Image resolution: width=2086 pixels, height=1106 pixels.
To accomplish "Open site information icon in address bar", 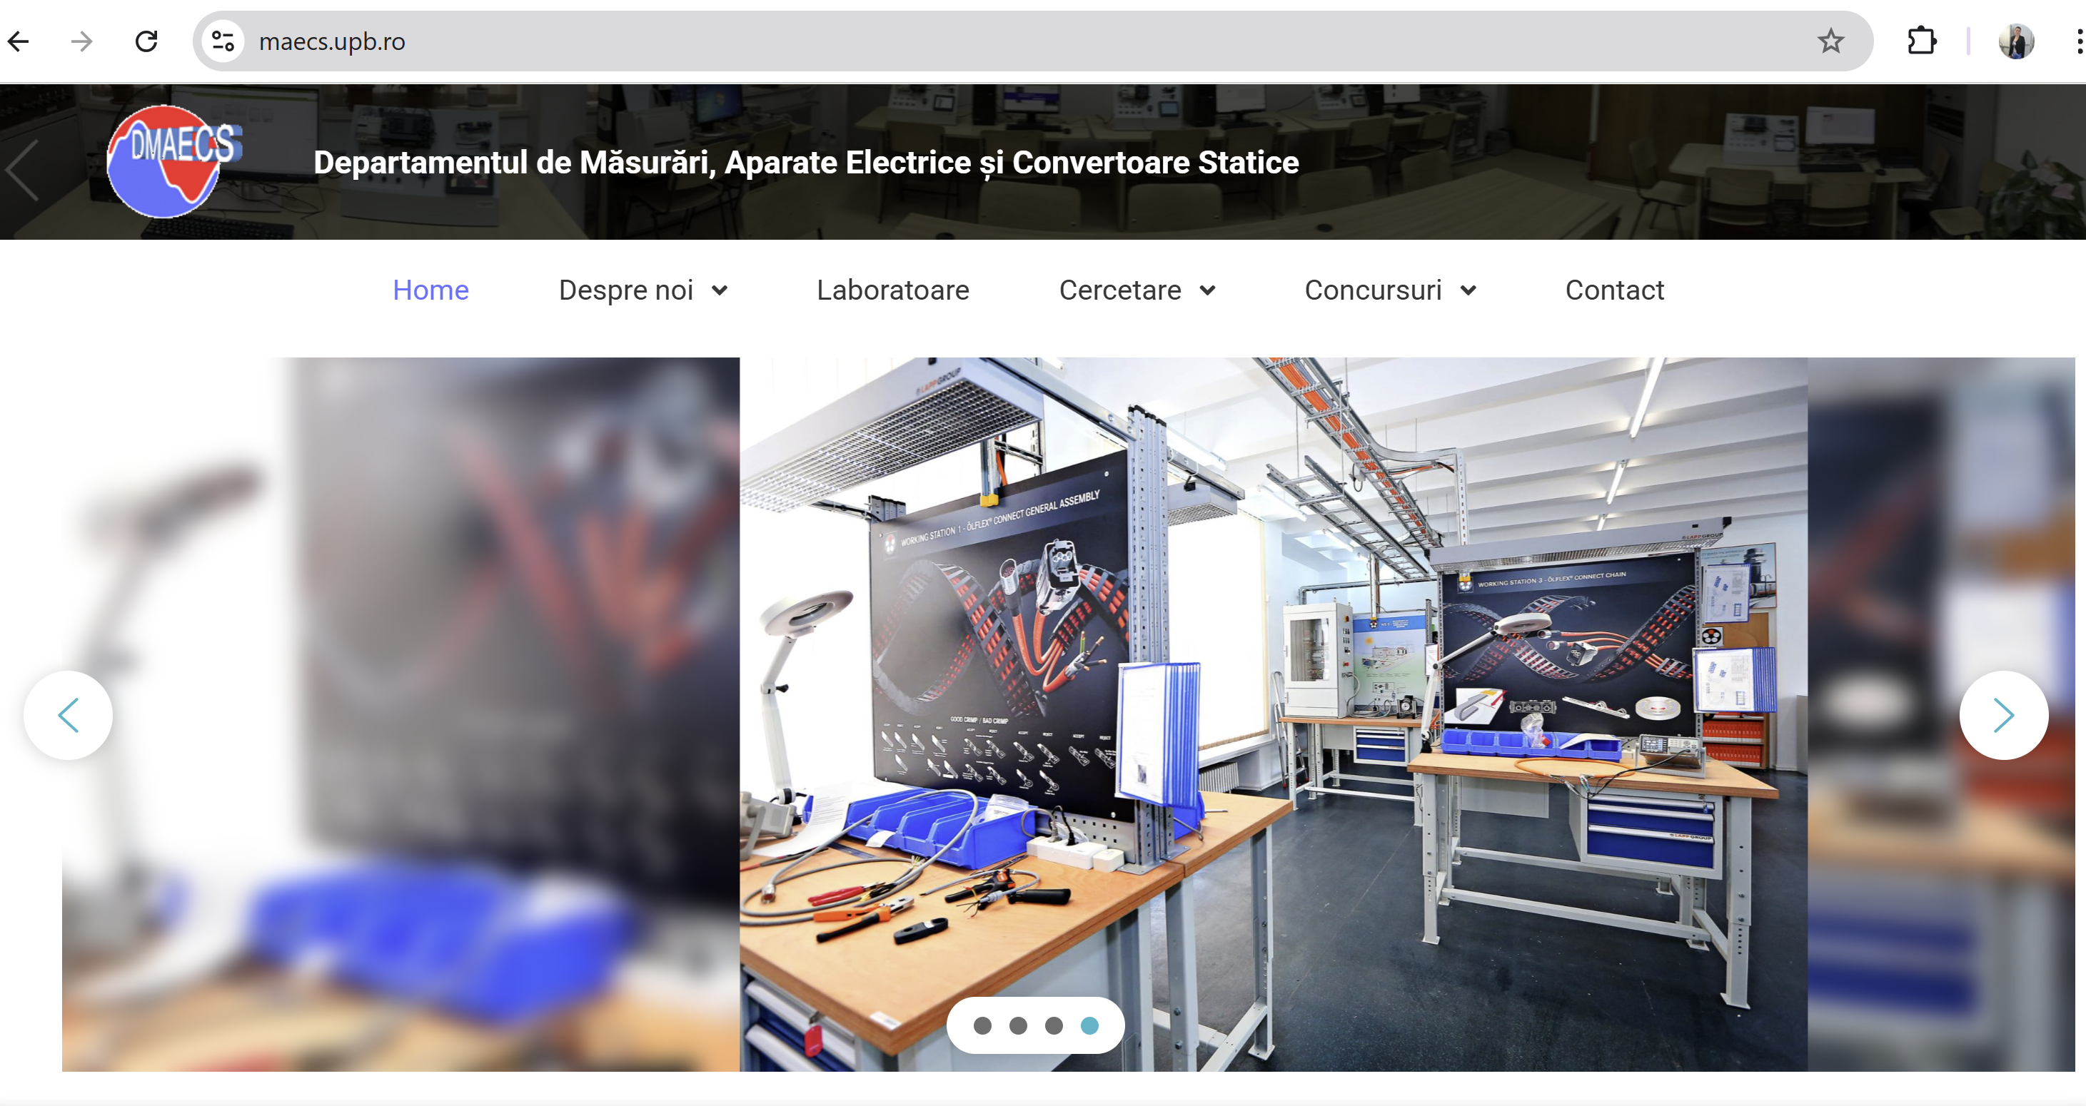I will (x=223, y=41).
